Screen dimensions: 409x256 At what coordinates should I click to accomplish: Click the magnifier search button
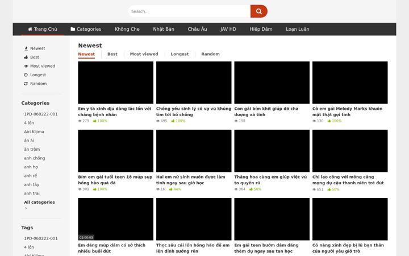(259, 11)
